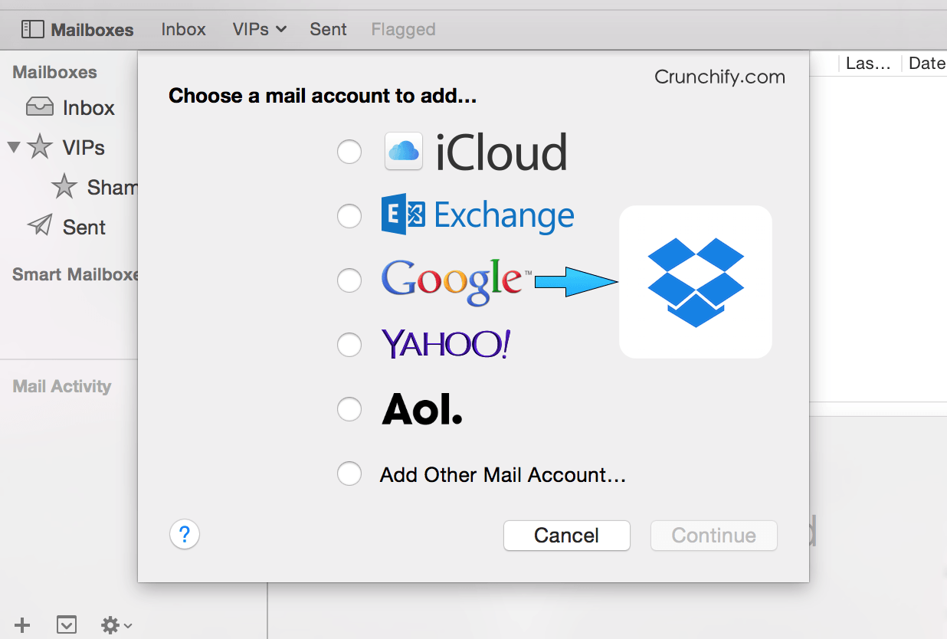Viewport: 947px width, 639px height.
Task: Select the iCloud radio button
Action: 349,152
